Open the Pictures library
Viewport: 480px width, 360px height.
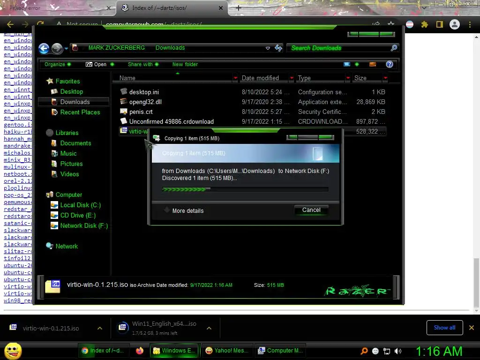pos(71,164)
